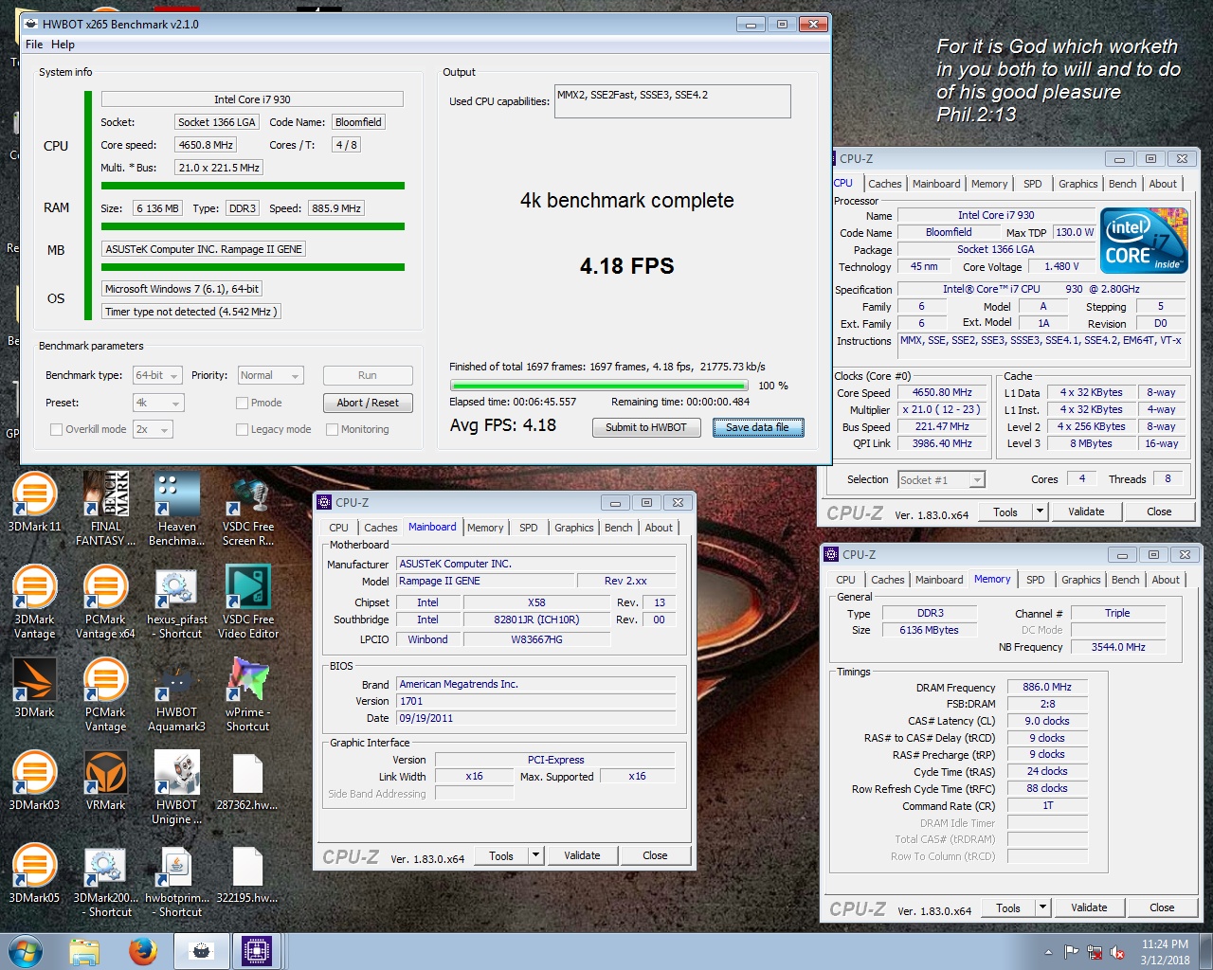Launch HWBOT Unigine shortcut
Image resolution: width=1213 pixels, height=970 pixels.
177,787
